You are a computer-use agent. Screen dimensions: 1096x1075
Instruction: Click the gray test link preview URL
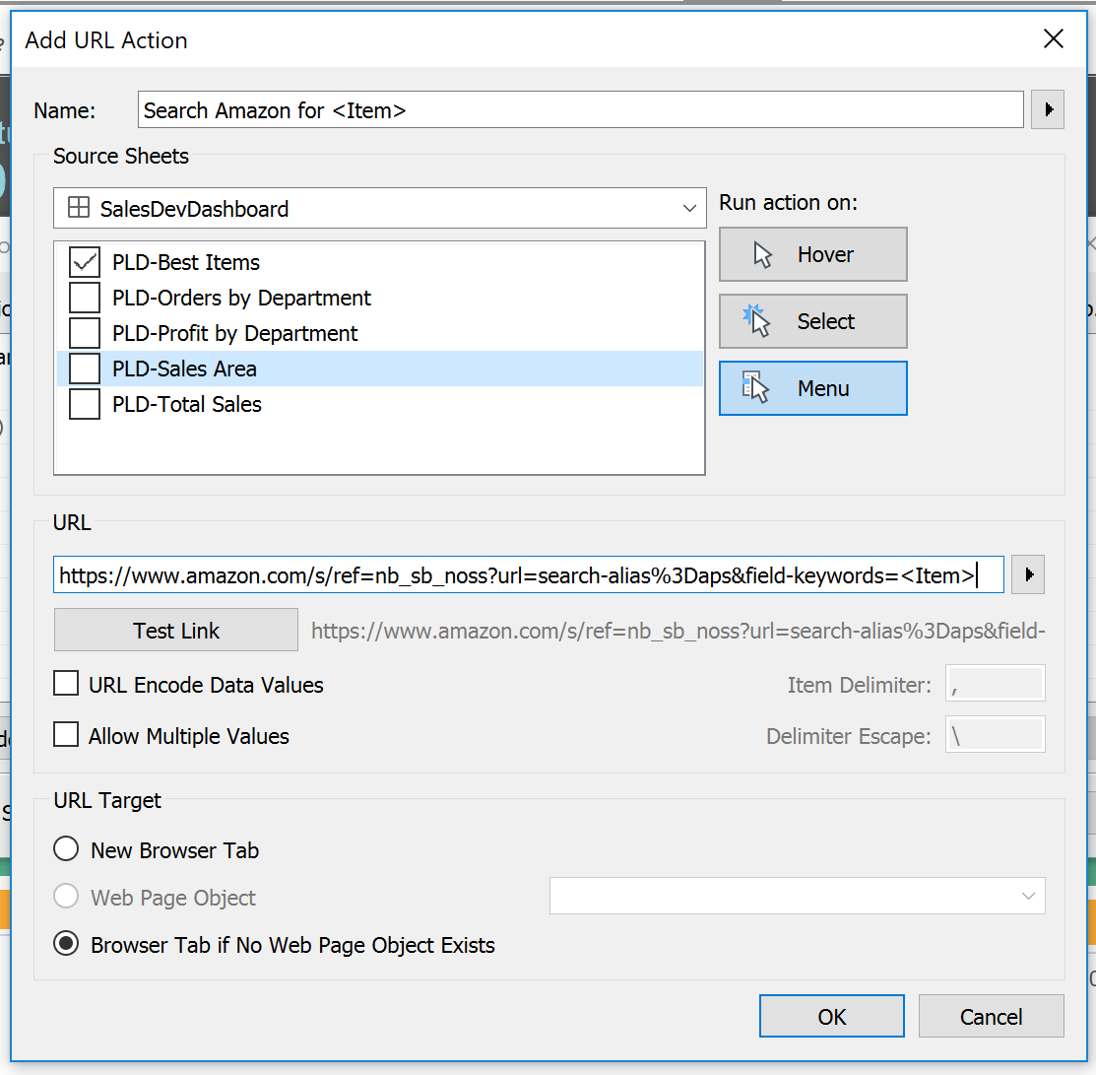(x=678, y=631)
